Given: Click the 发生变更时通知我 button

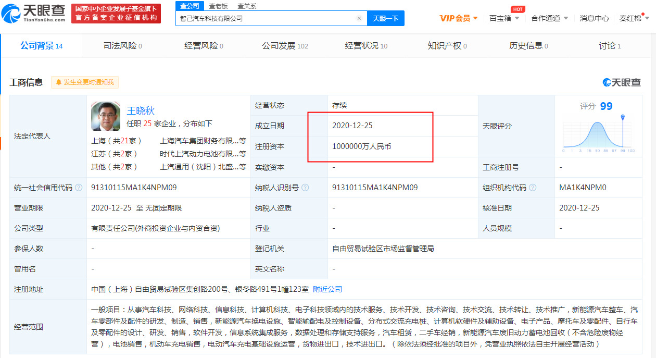Looking at the screenshot, I should tap(85, 82).
